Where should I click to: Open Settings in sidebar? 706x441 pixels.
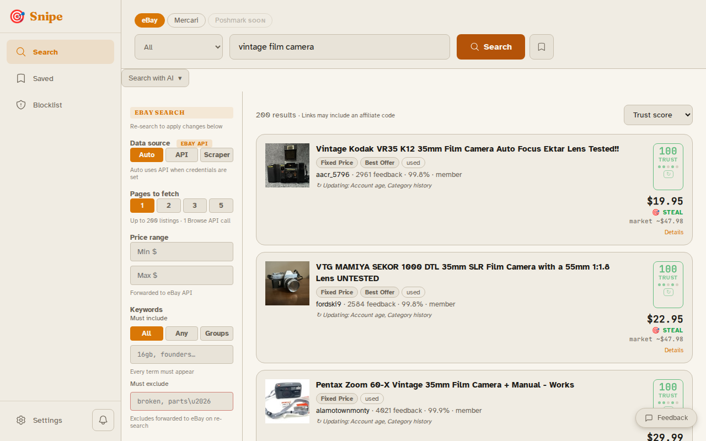click(x=47, y=420)
